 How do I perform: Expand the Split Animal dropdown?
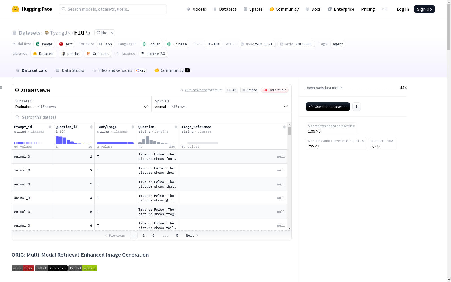[222, 104]
